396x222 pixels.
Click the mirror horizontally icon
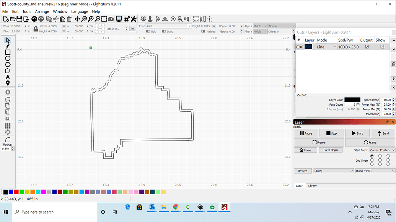tap(166, 19)
